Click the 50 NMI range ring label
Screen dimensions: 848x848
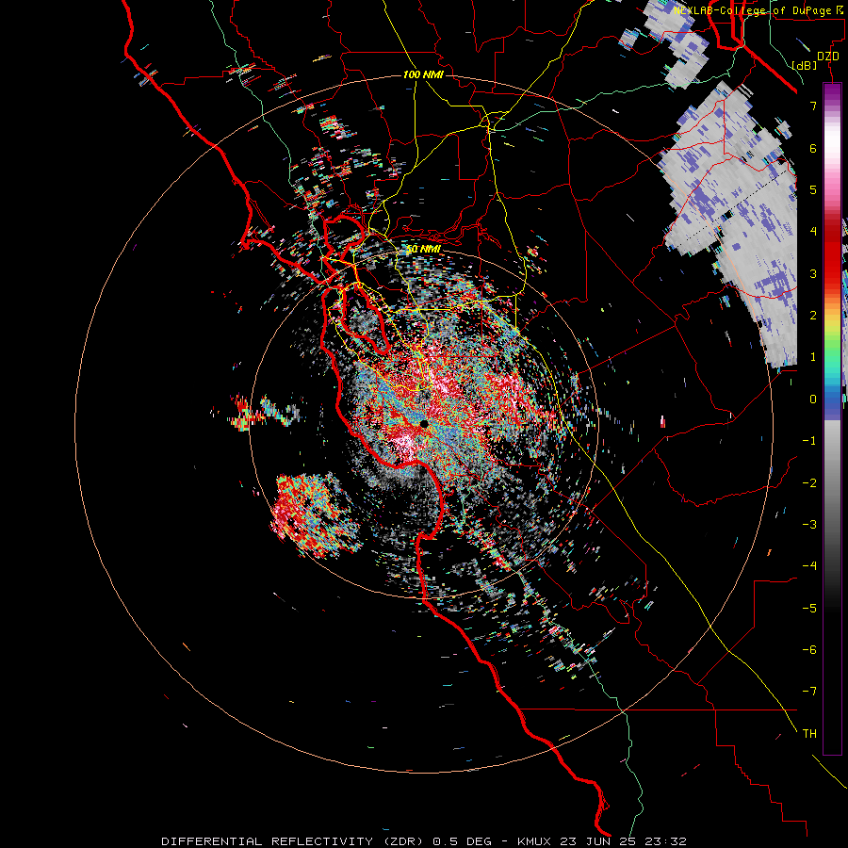(423, 250)
